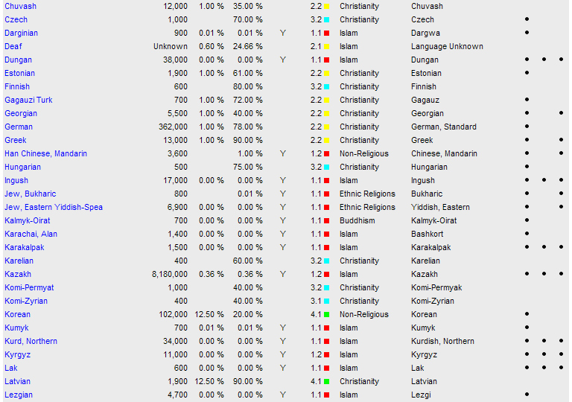
Task: Click 24.66 % value in Deaf row
Action: (248, 46)
